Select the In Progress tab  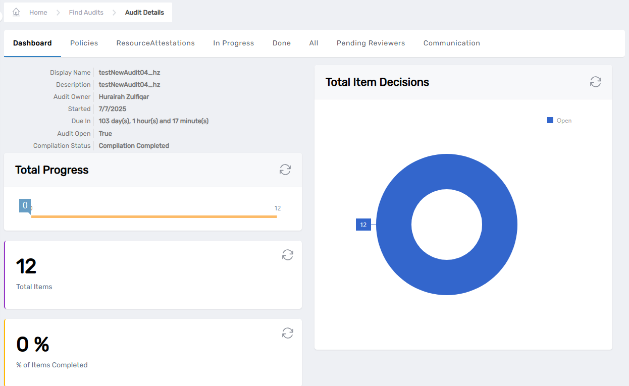coord(233,43)
